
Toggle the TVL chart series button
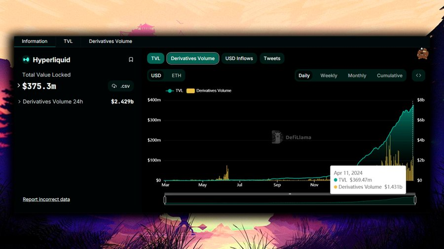click(155, 59)
